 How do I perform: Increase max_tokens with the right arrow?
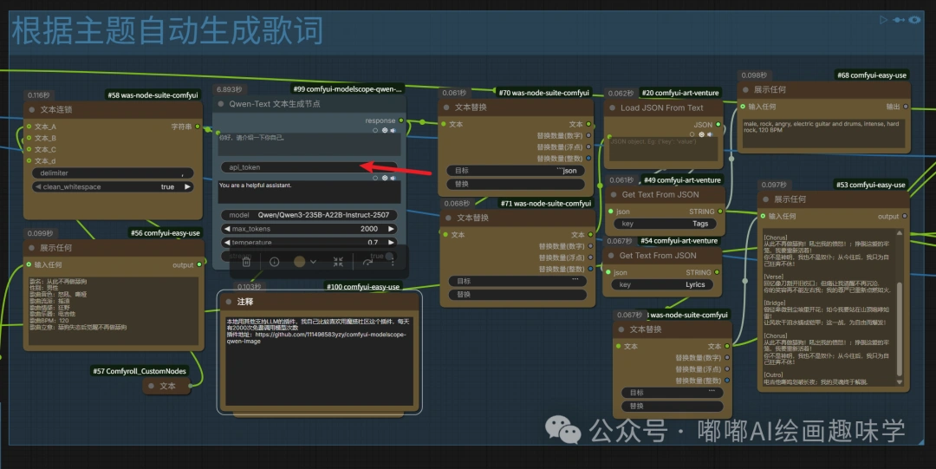coord(391,229)
